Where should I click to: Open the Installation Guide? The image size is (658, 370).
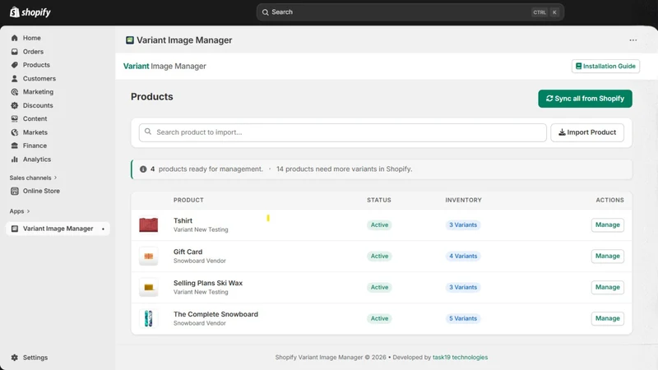(605, 67)
